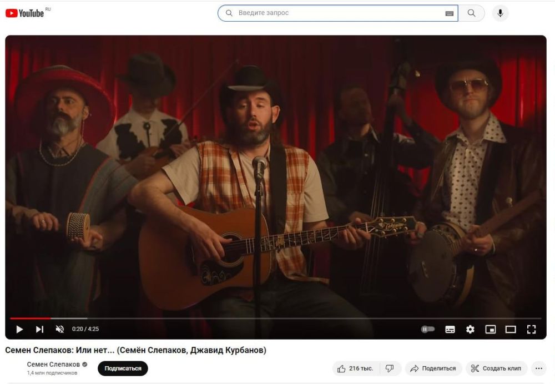Go to the YouTube home page via the logo
555x384 pixels.
[x=25, y=13]
